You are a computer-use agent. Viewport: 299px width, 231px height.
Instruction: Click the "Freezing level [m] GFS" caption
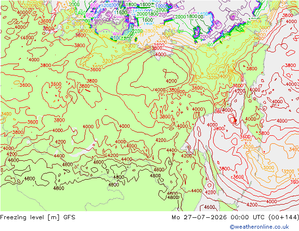(x=38, y=217)
